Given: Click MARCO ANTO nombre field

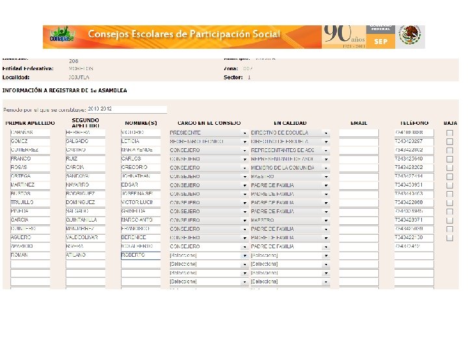Looking at the screenshot, I should coord(140,220).
